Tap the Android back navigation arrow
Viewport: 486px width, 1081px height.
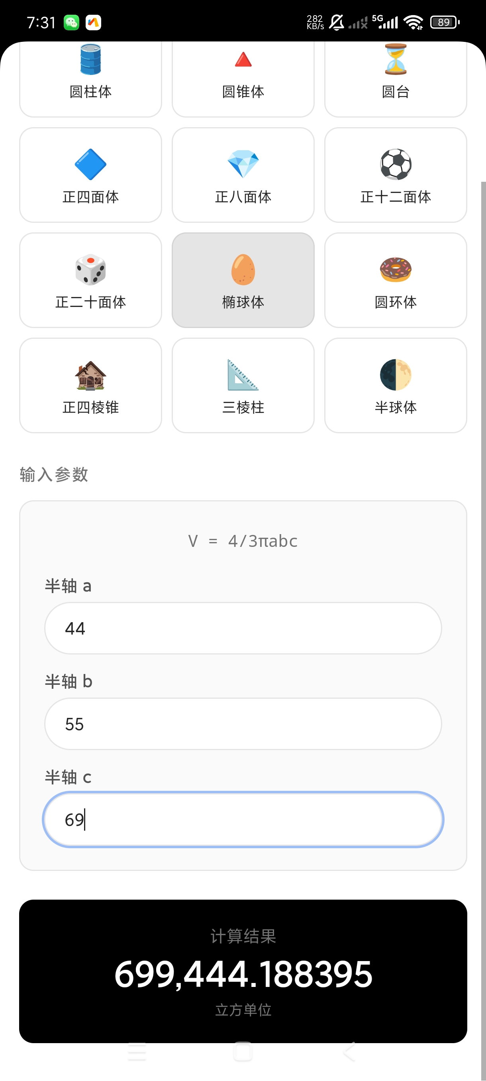[349, 1052]
